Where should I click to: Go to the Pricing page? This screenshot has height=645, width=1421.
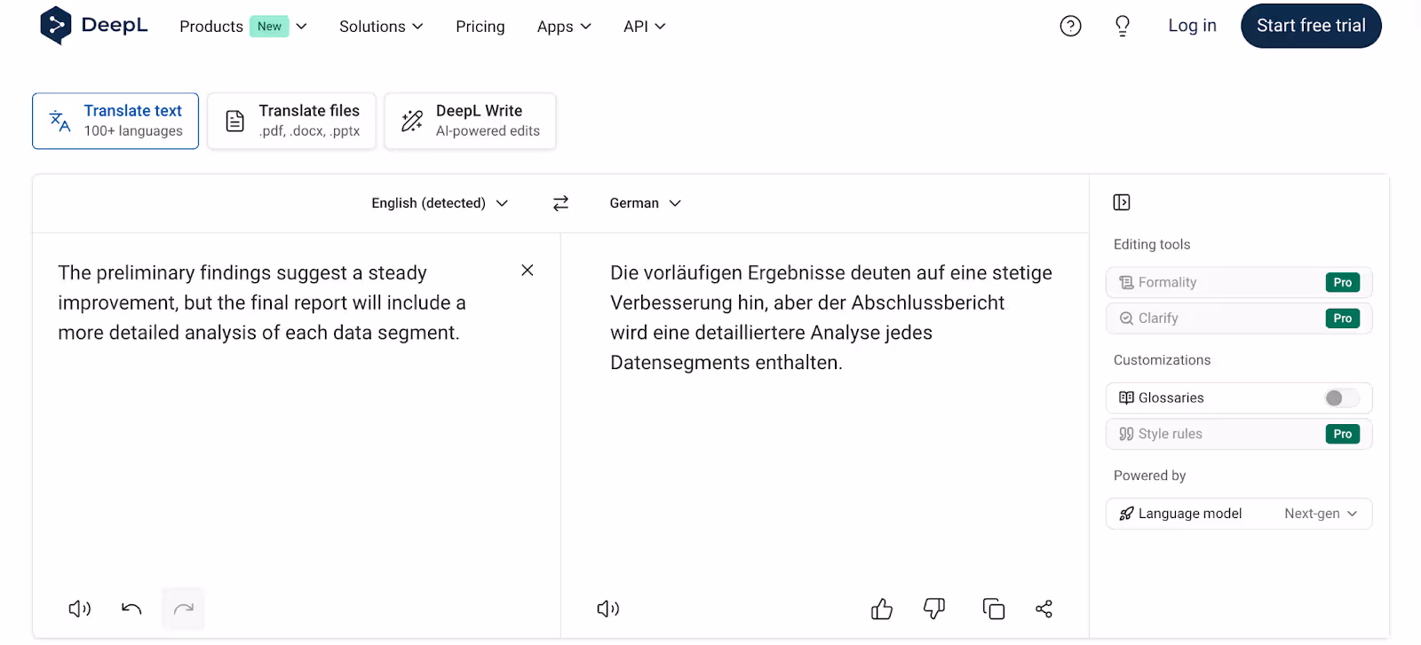pos(480,27)
